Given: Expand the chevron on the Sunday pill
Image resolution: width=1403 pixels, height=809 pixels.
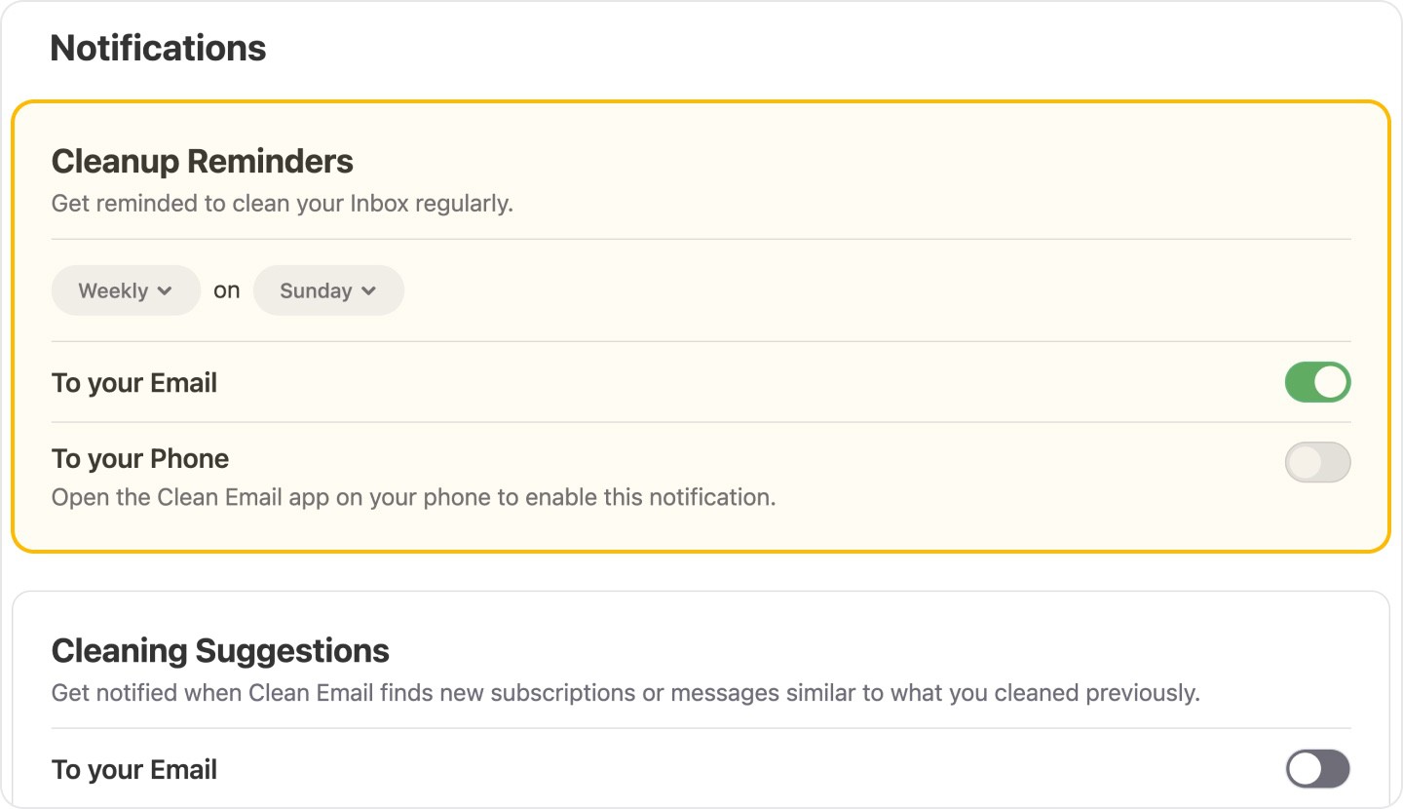Looking at the screenshot, I should (x=369, y=290).
